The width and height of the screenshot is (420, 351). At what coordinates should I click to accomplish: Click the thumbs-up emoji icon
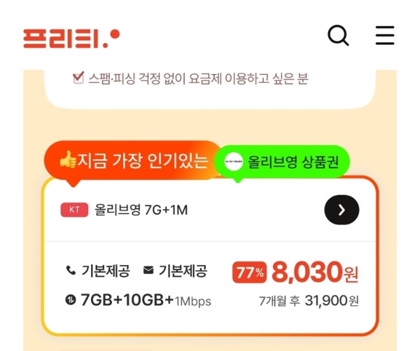coord(68,159)
